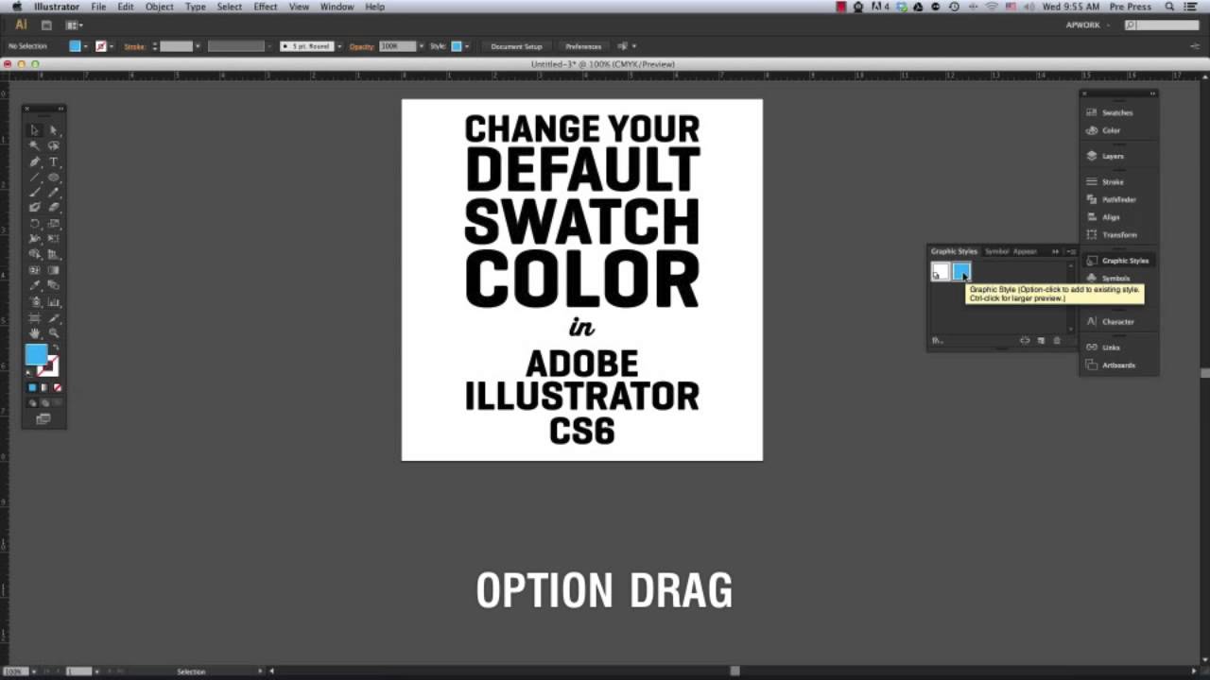This screenshot has width=1210, height=680.
Task: Open the stroke weight dropdown
Action: [198, 46]
